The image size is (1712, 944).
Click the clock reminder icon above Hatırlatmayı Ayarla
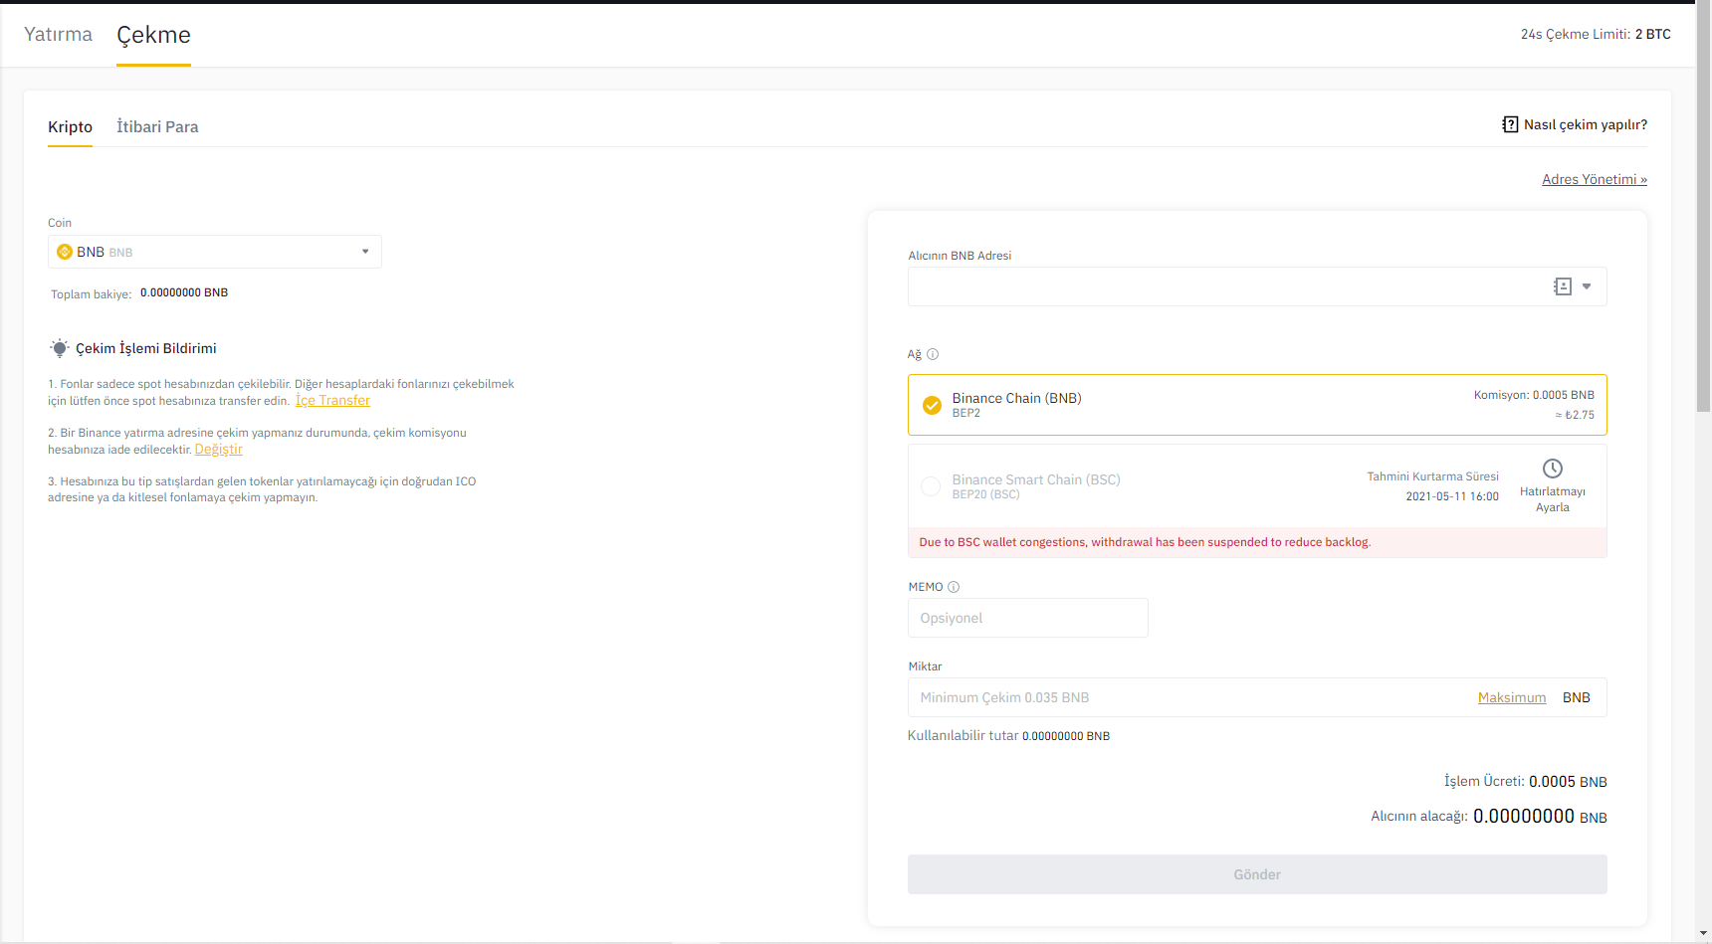tap(1553, 469)
